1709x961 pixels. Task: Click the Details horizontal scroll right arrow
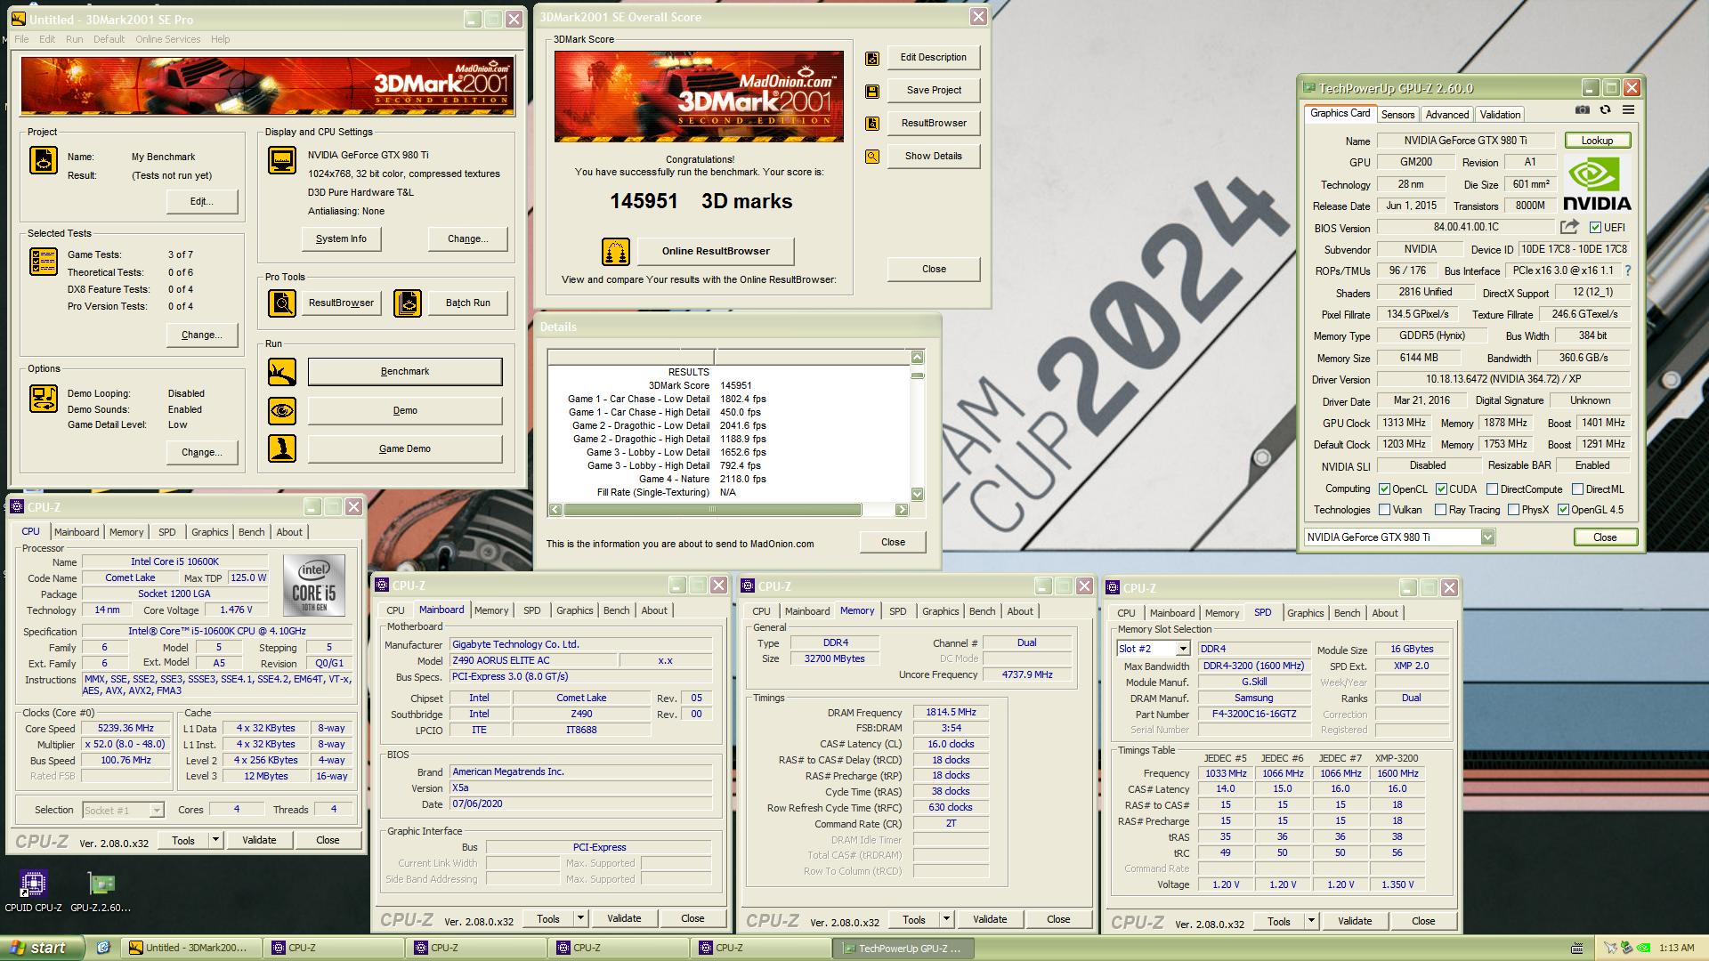point(902,510)
